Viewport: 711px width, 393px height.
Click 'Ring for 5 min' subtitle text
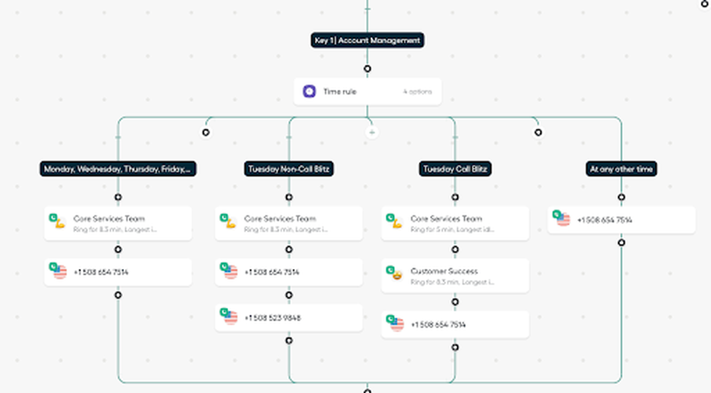(453, 229)
